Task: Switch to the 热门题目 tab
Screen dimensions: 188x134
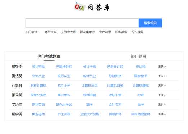Action: coord(138,56)
